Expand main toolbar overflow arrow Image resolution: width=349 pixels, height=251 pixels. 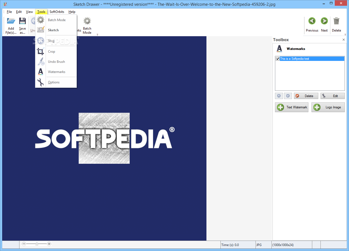click(97, 35)
